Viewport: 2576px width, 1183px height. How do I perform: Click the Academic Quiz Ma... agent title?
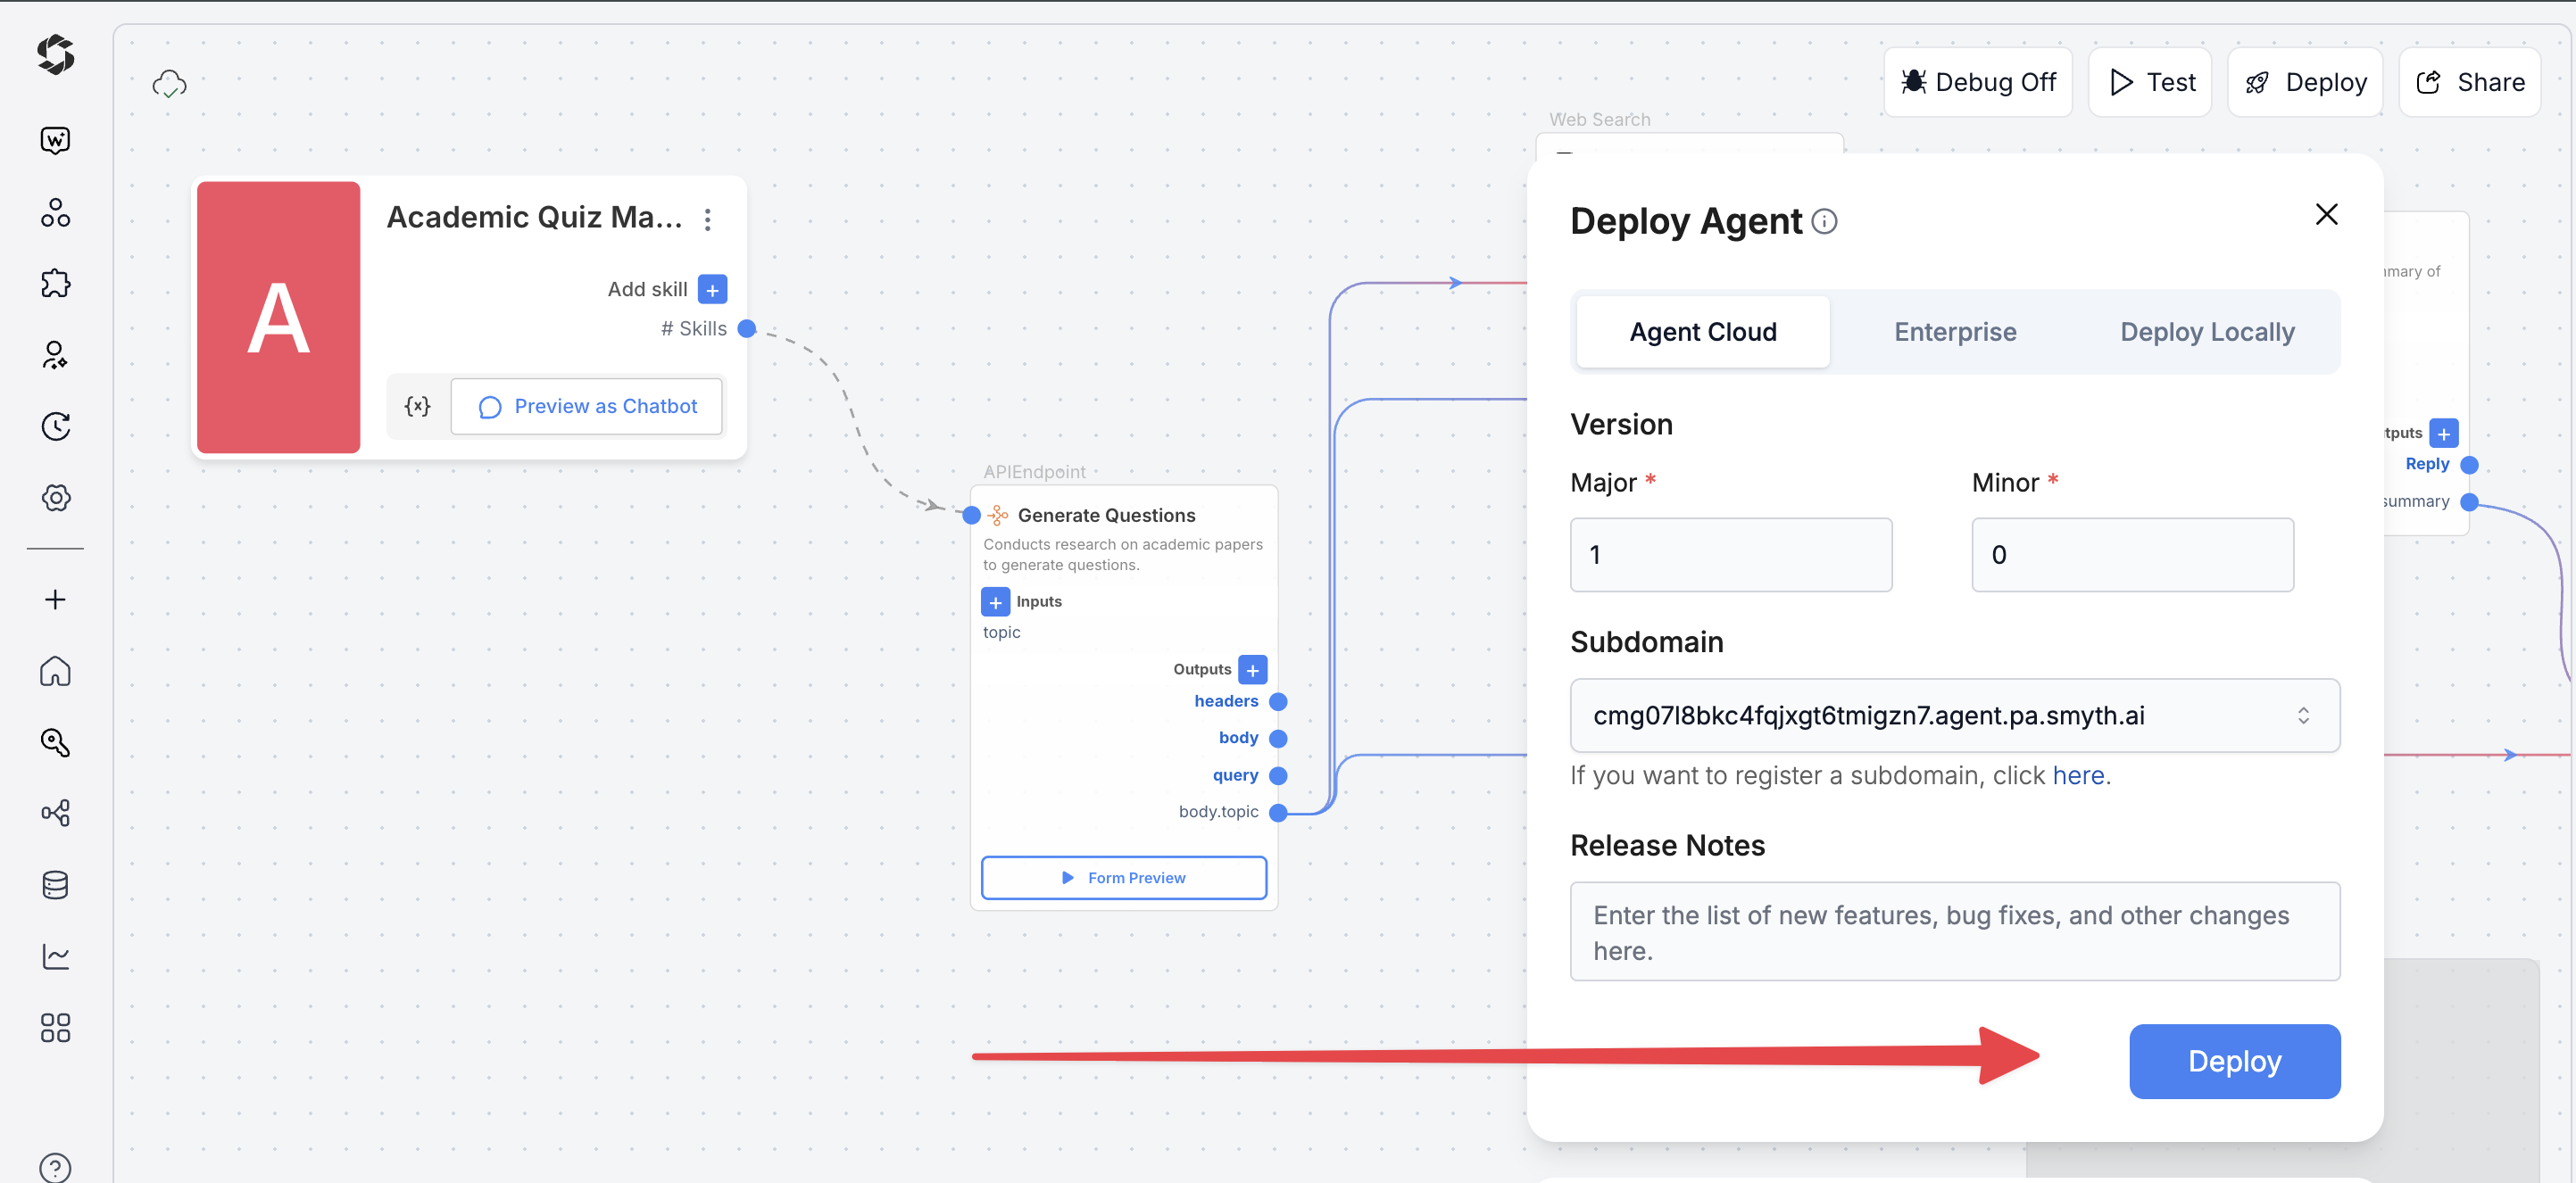coord(535,218)
